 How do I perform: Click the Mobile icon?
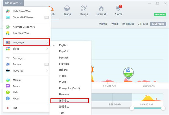point(8,80)
